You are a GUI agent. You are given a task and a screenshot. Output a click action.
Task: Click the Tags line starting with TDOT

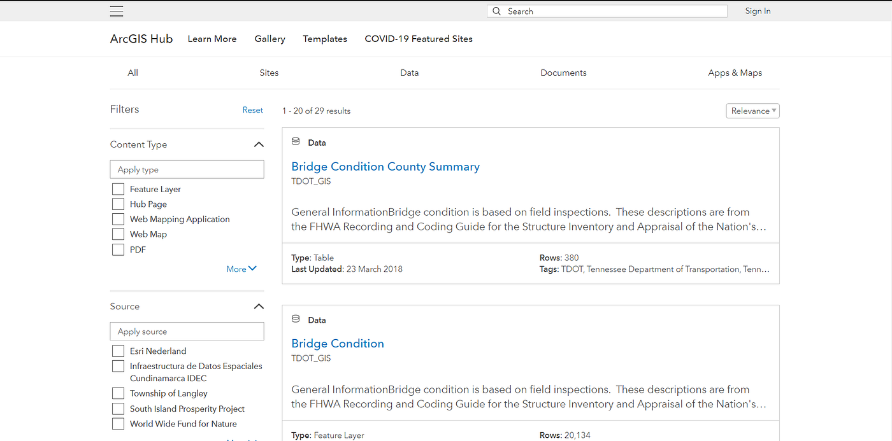[x=654, y=269]
